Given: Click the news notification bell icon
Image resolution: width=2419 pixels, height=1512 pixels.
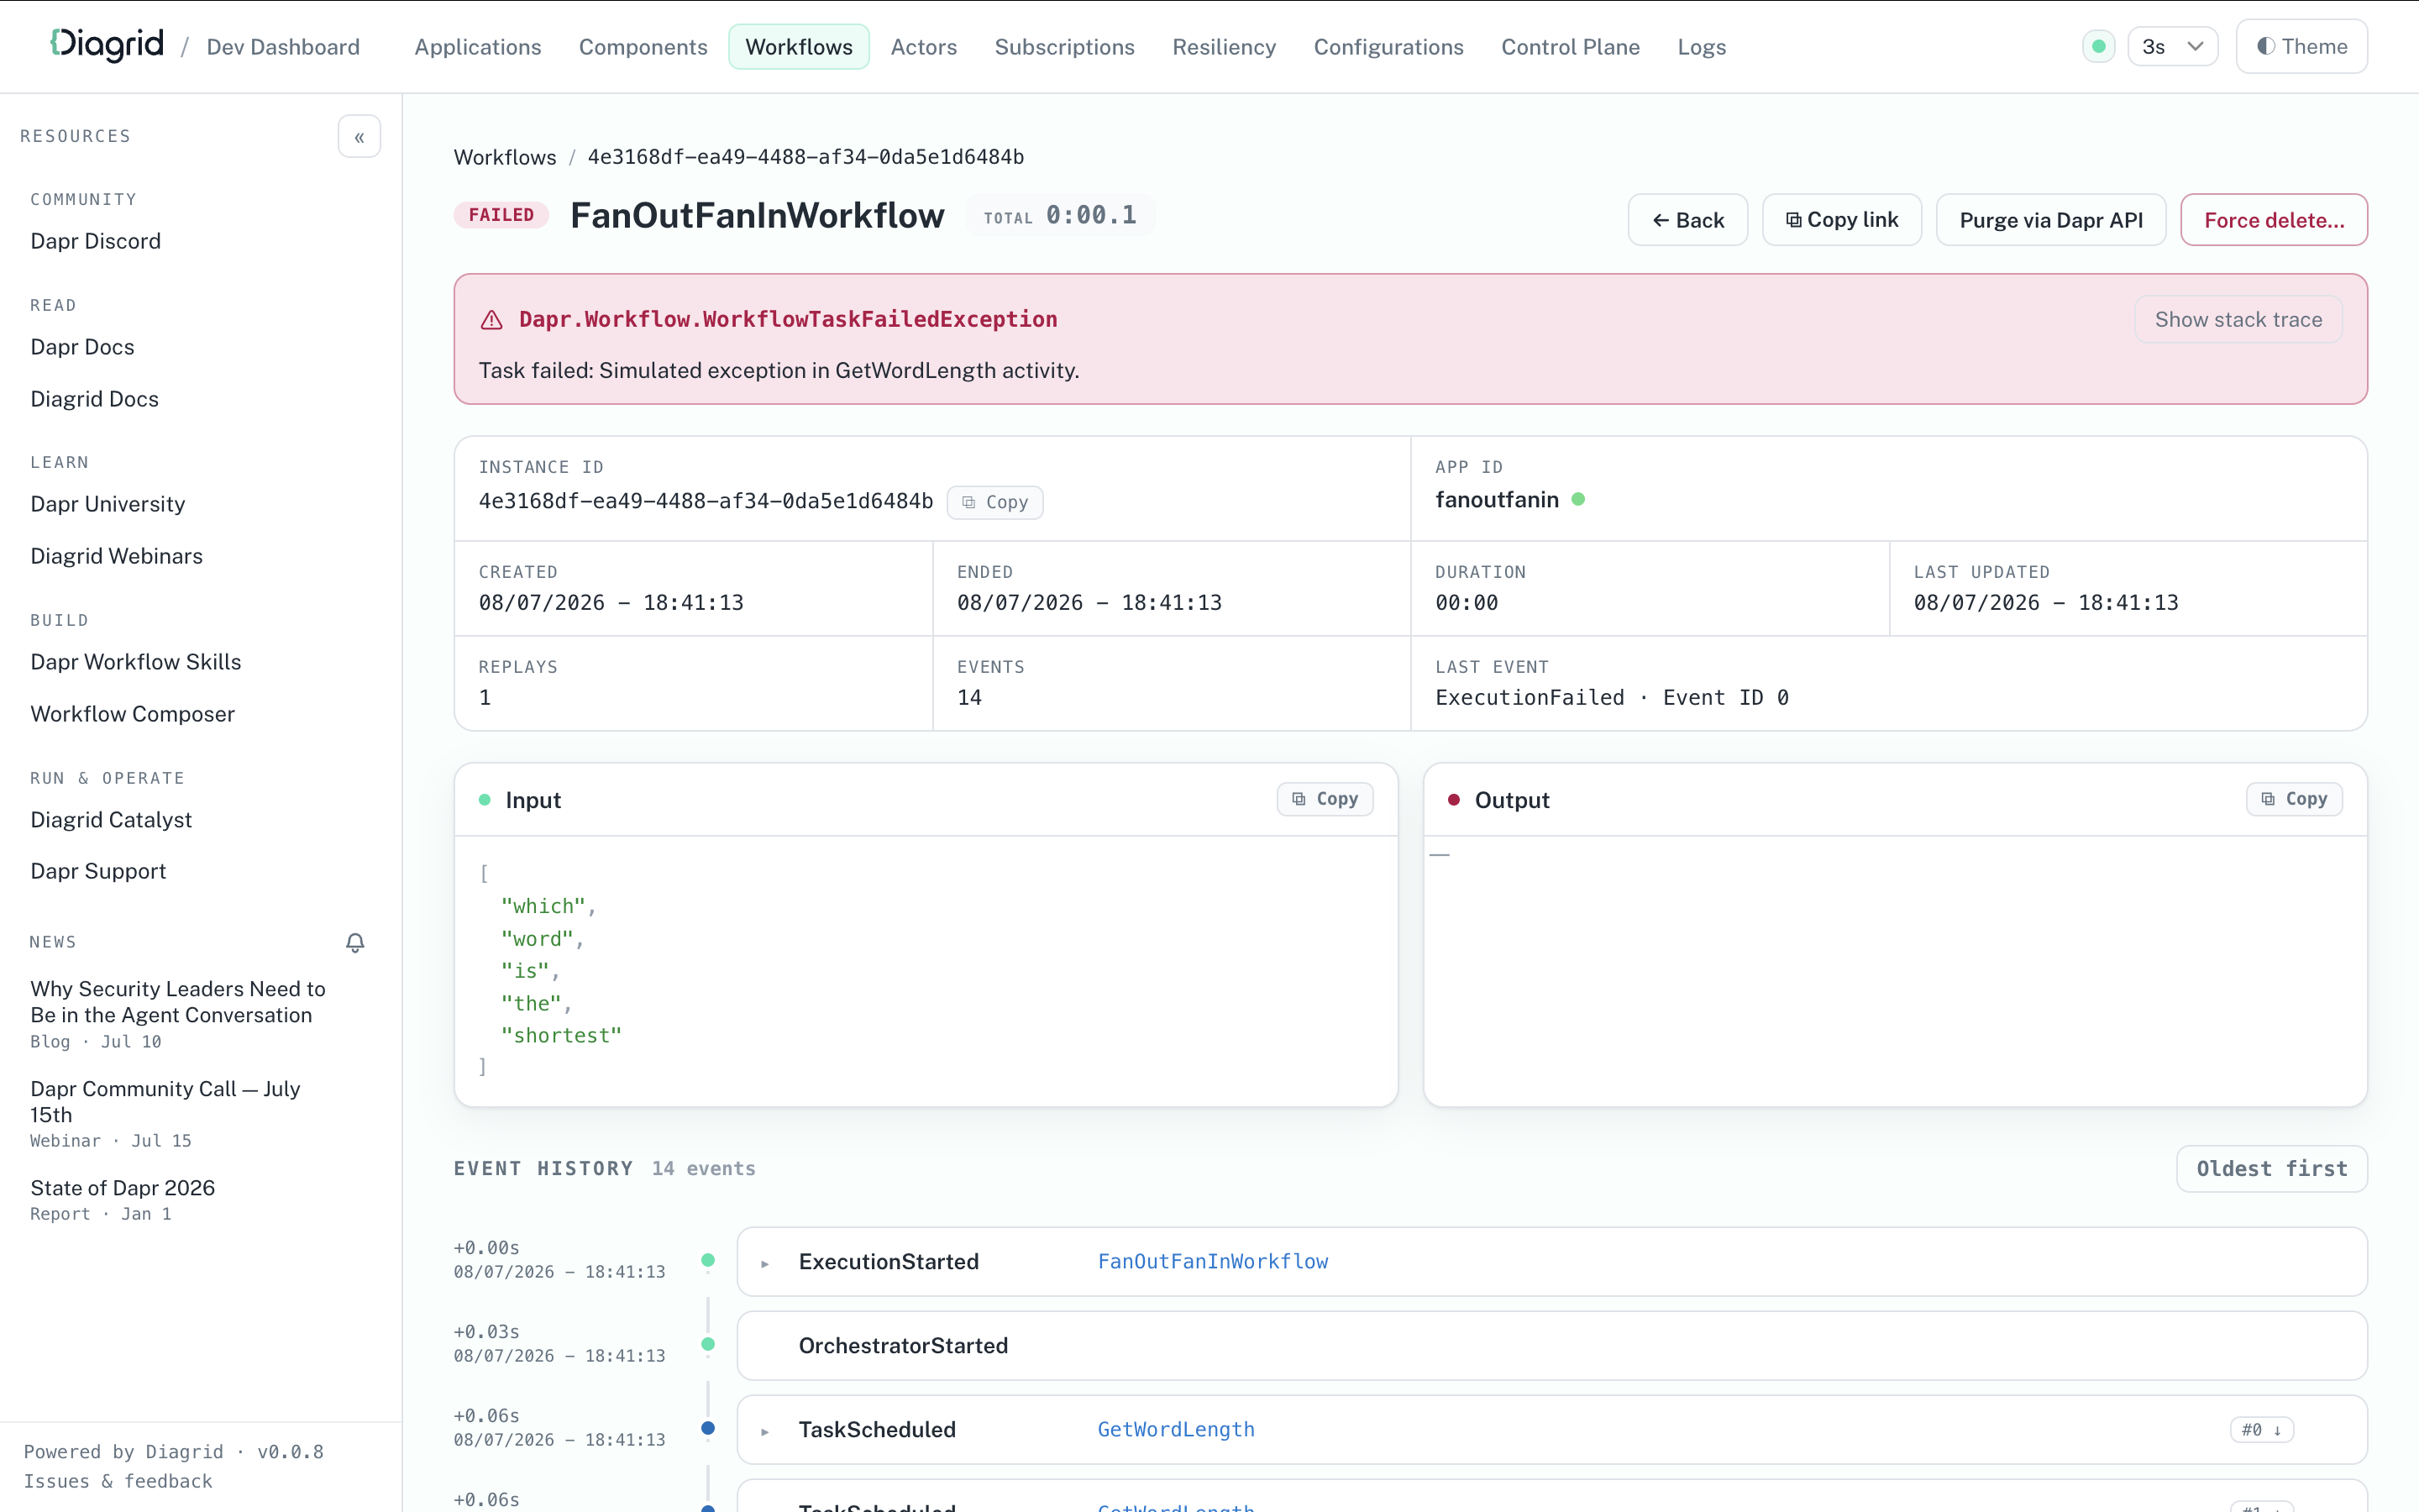Looking at the screenshot, I should pos(354,942).
